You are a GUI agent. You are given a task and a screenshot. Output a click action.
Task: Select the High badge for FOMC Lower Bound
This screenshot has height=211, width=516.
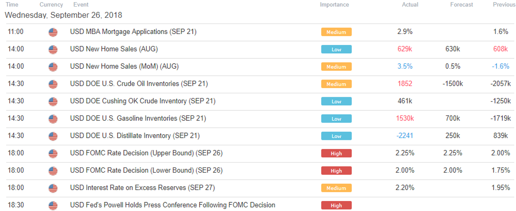coord(336,170)
